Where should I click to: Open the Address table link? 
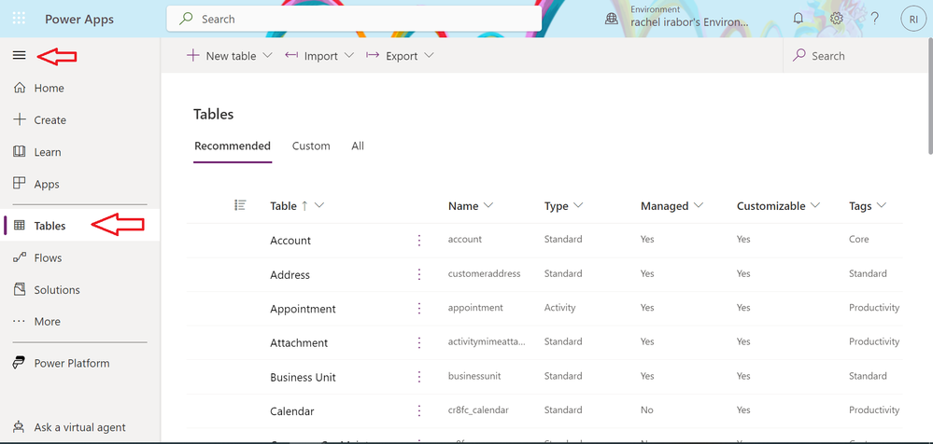click(x=290, y=274)
